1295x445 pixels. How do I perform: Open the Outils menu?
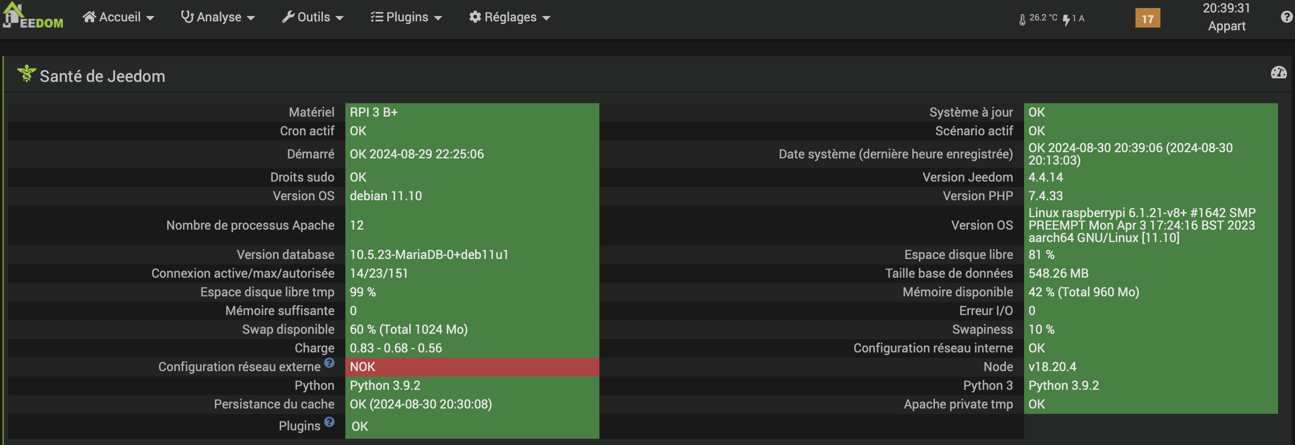tap(313, 17)
